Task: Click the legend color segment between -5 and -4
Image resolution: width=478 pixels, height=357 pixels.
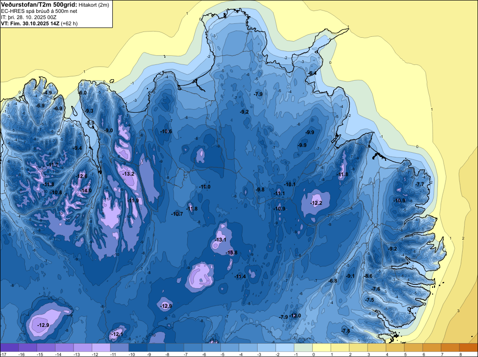Action: pyautogui.click(x=230, y=347)
